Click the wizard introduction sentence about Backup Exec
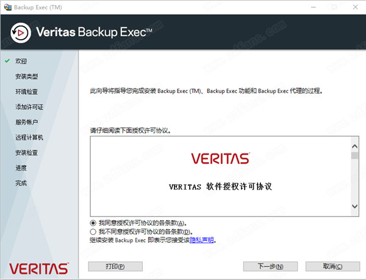The height and width of the screenshot is (280, 366). 206,90
